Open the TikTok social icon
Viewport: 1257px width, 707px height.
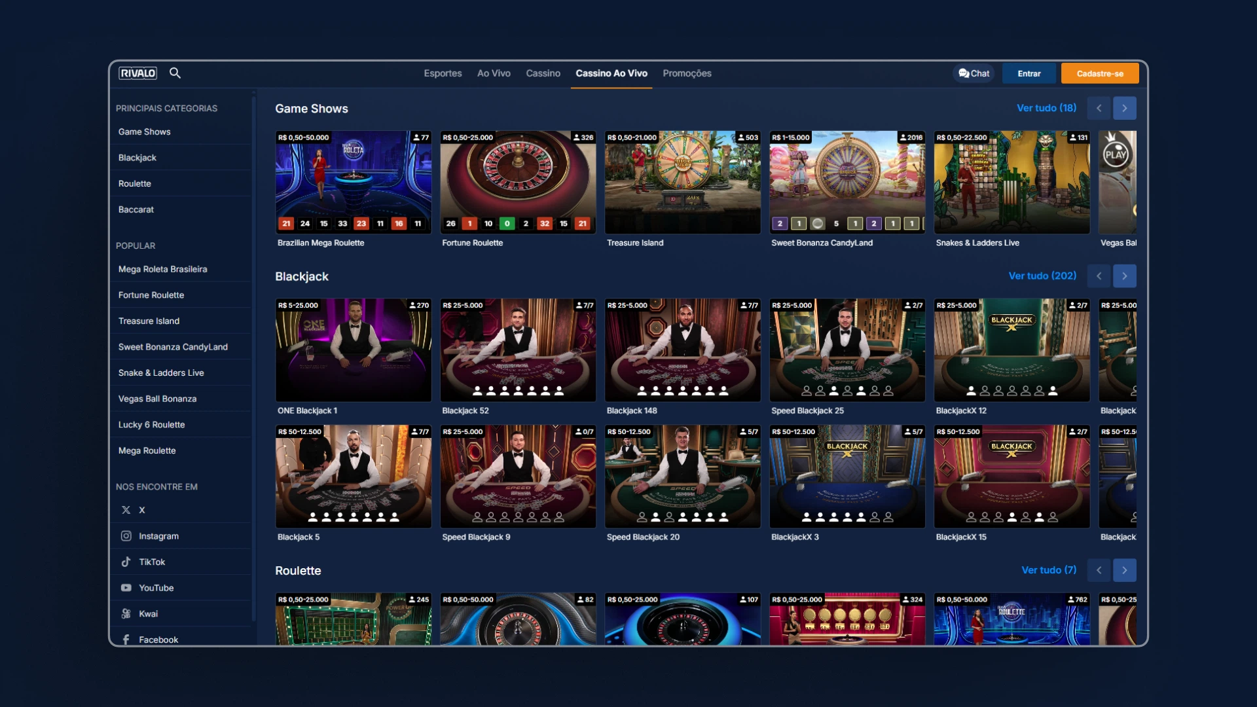pyautogui.click(x=126, y=562)
